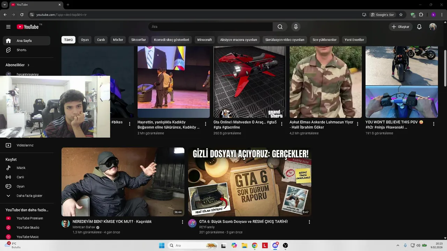Screen dimensions: 447x251
Task: Open Müzik under Keşfet
Action: 27,168
